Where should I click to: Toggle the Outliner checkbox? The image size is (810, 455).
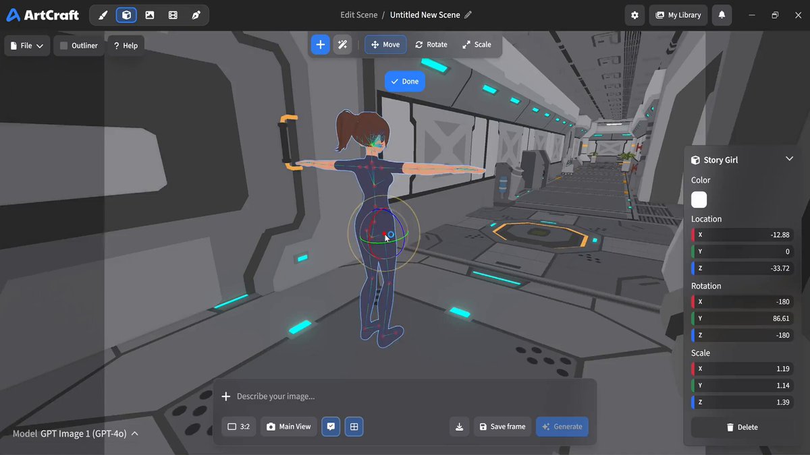[64, 46]
